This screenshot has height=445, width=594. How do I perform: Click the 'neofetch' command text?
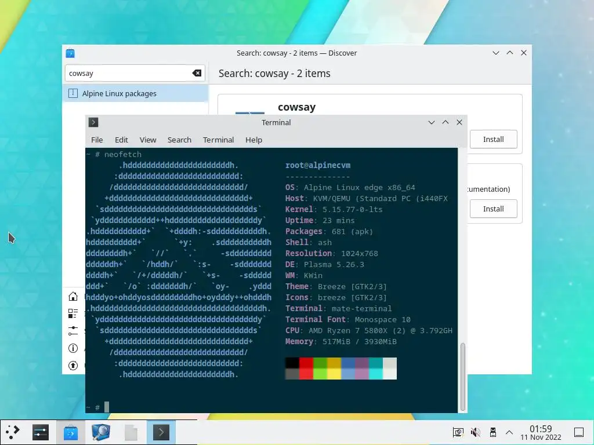tap(123, 154)
